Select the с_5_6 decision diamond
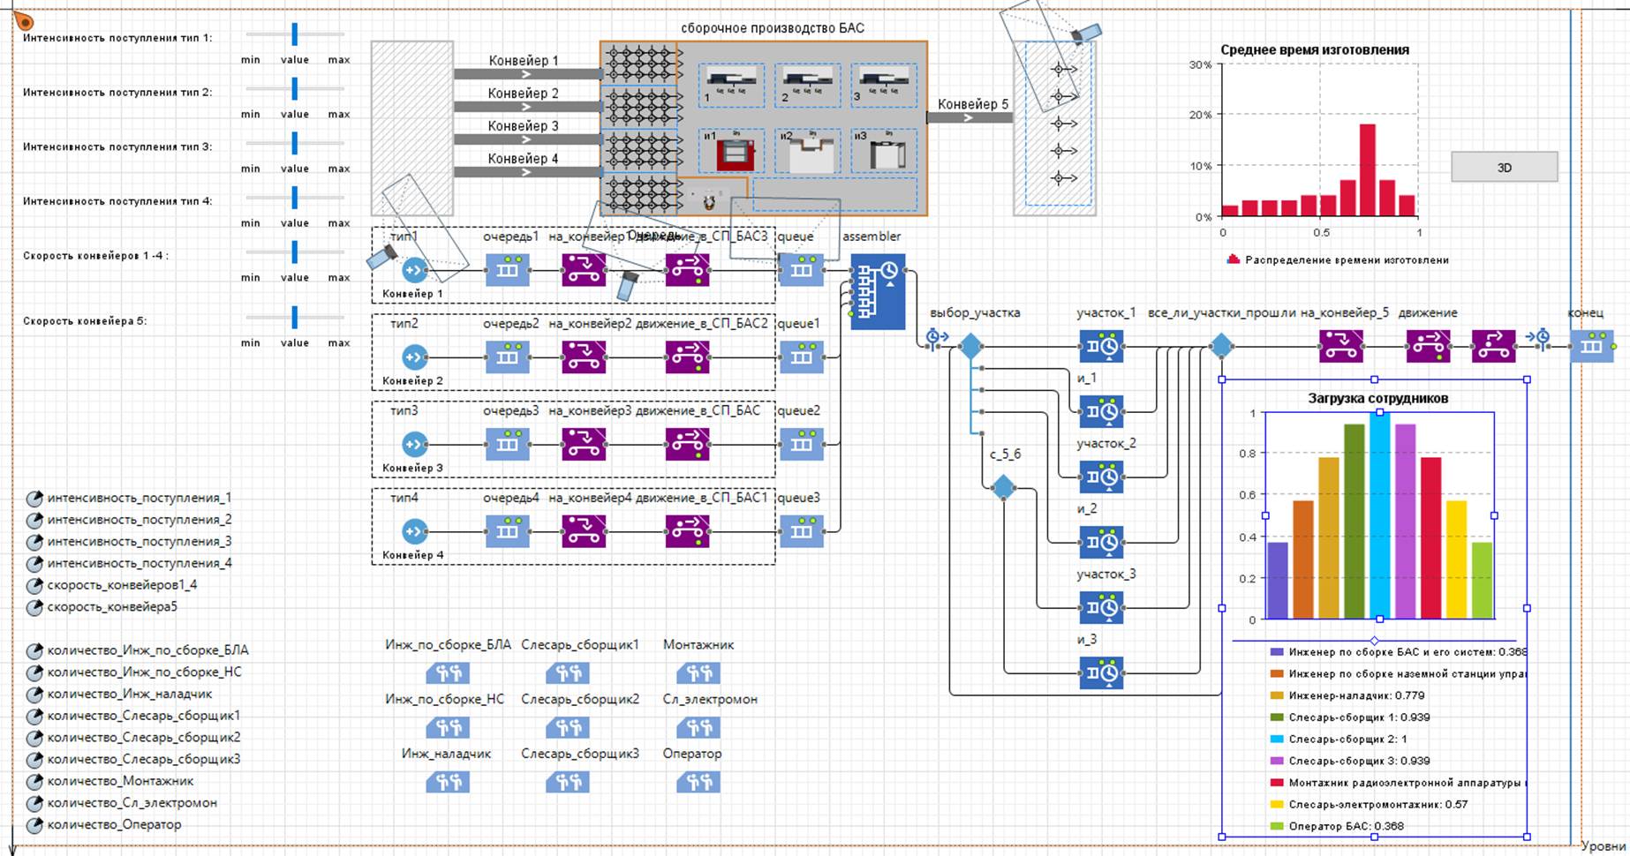 (1003, 487)
